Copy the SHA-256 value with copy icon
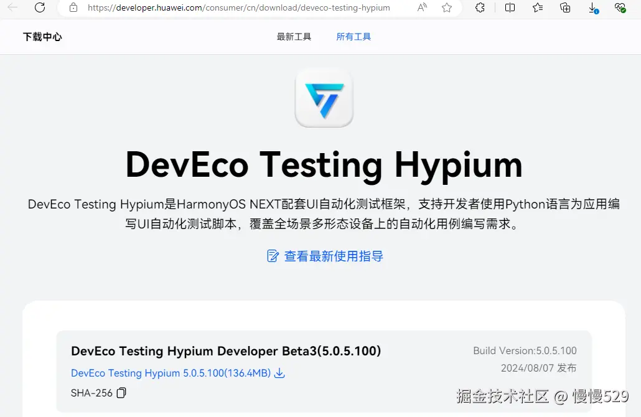This screenshot has width=641, height=417. (x=121, y=393)
